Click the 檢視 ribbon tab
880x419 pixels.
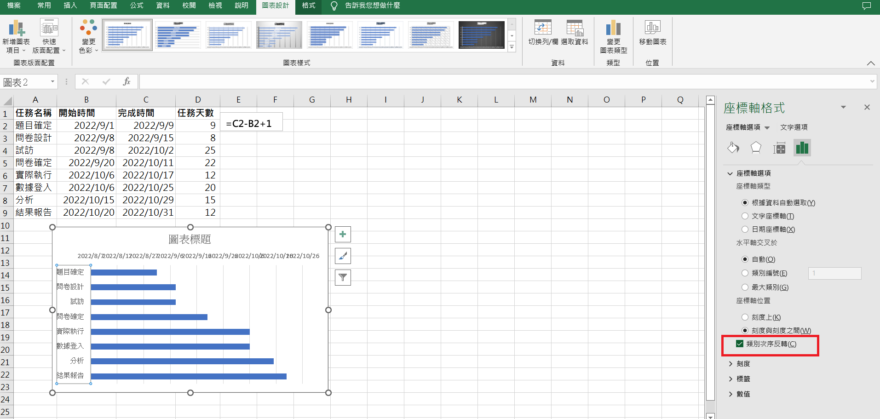[x=215, y=6]
